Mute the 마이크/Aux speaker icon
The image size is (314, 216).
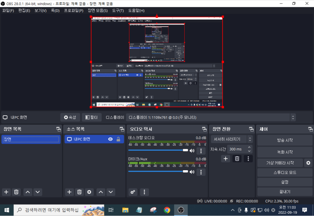[192, 172]
